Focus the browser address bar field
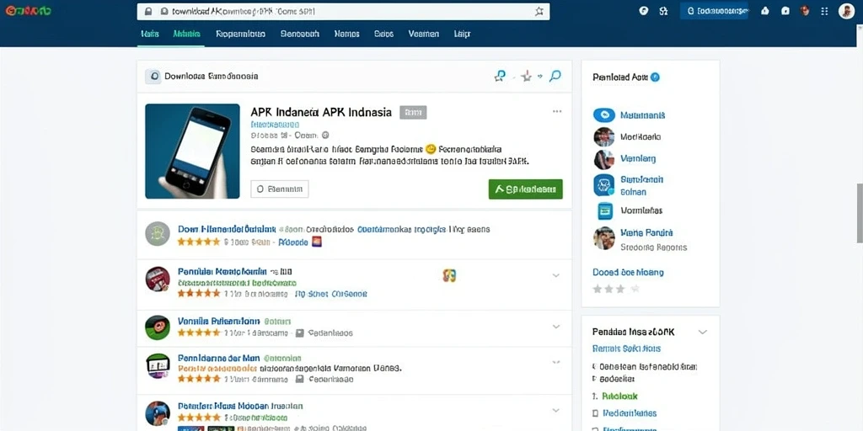863x431 pixels. point(344,11)
